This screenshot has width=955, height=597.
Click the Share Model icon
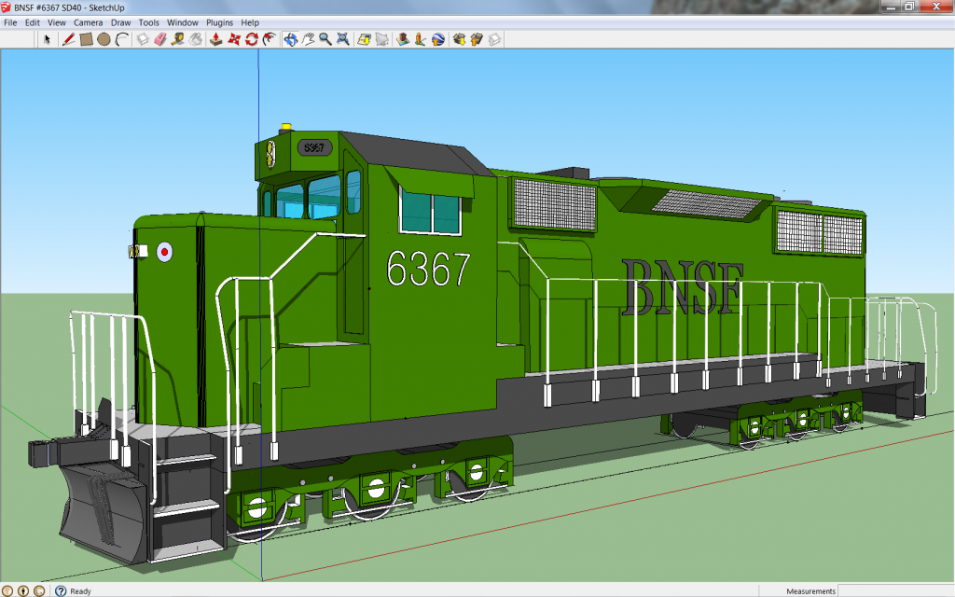point(477,39)
